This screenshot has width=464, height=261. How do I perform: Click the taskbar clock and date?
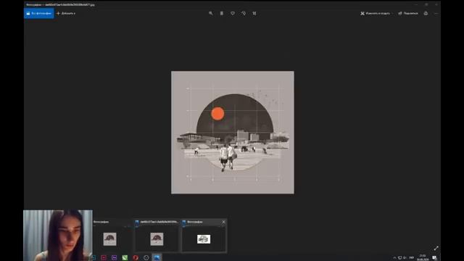423,257
